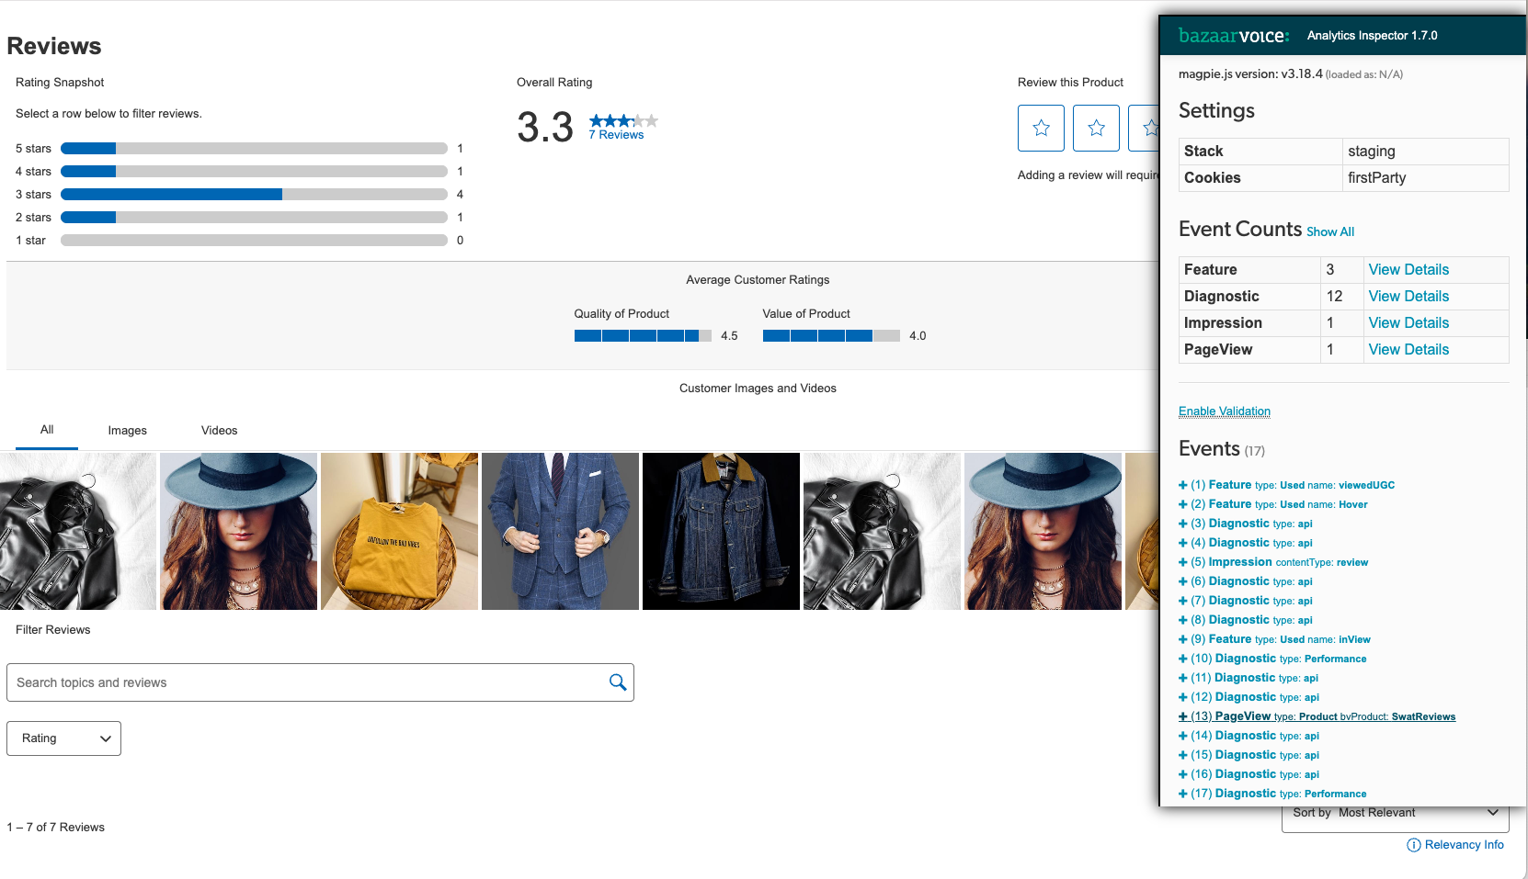View Details for Feature events
1528x879 pixels.
pyautogui.click(x=1408, y=270)
